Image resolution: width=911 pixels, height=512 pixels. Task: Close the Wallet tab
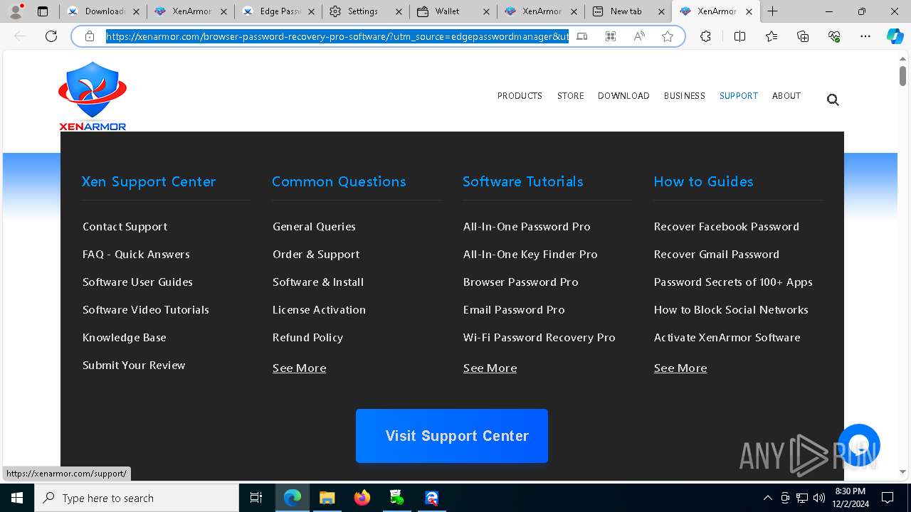click(x=487, y=11)
